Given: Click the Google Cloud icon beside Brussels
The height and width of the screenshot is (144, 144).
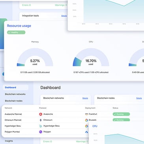Looking at the screenshot, I should tap(86, 120).
